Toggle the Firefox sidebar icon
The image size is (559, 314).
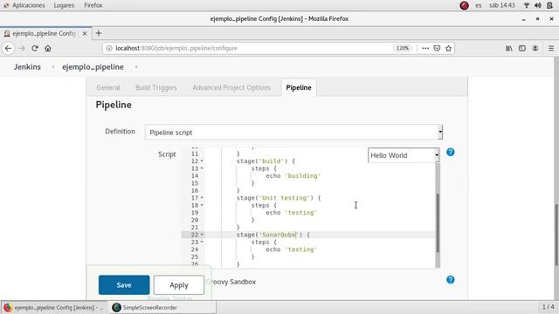coord(522,48)
